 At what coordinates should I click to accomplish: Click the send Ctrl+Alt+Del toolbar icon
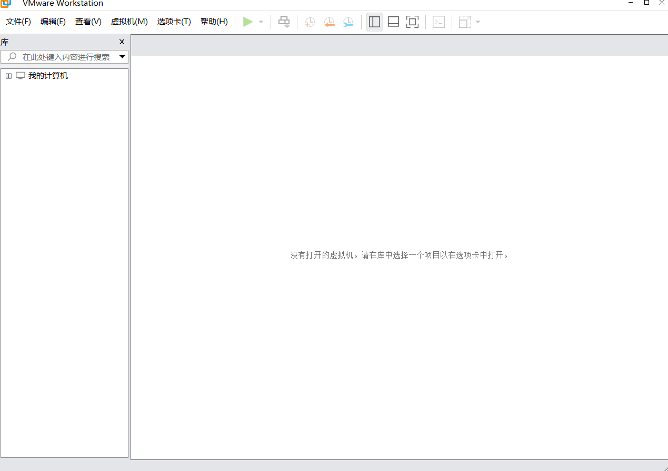(284, 22)
